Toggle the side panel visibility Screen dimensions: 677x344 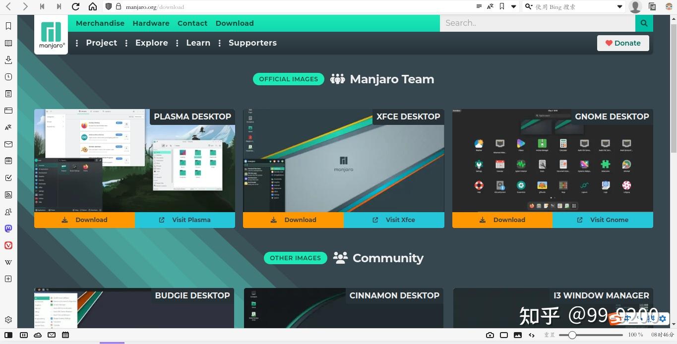click(8, 335)
